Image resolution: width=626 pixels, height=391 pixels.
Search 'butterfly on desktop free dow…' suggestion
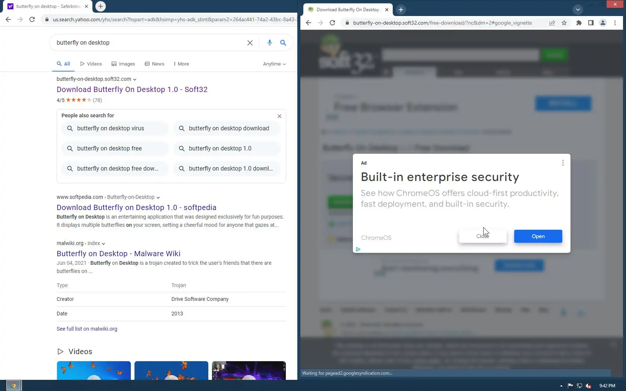tap(115, 169)
